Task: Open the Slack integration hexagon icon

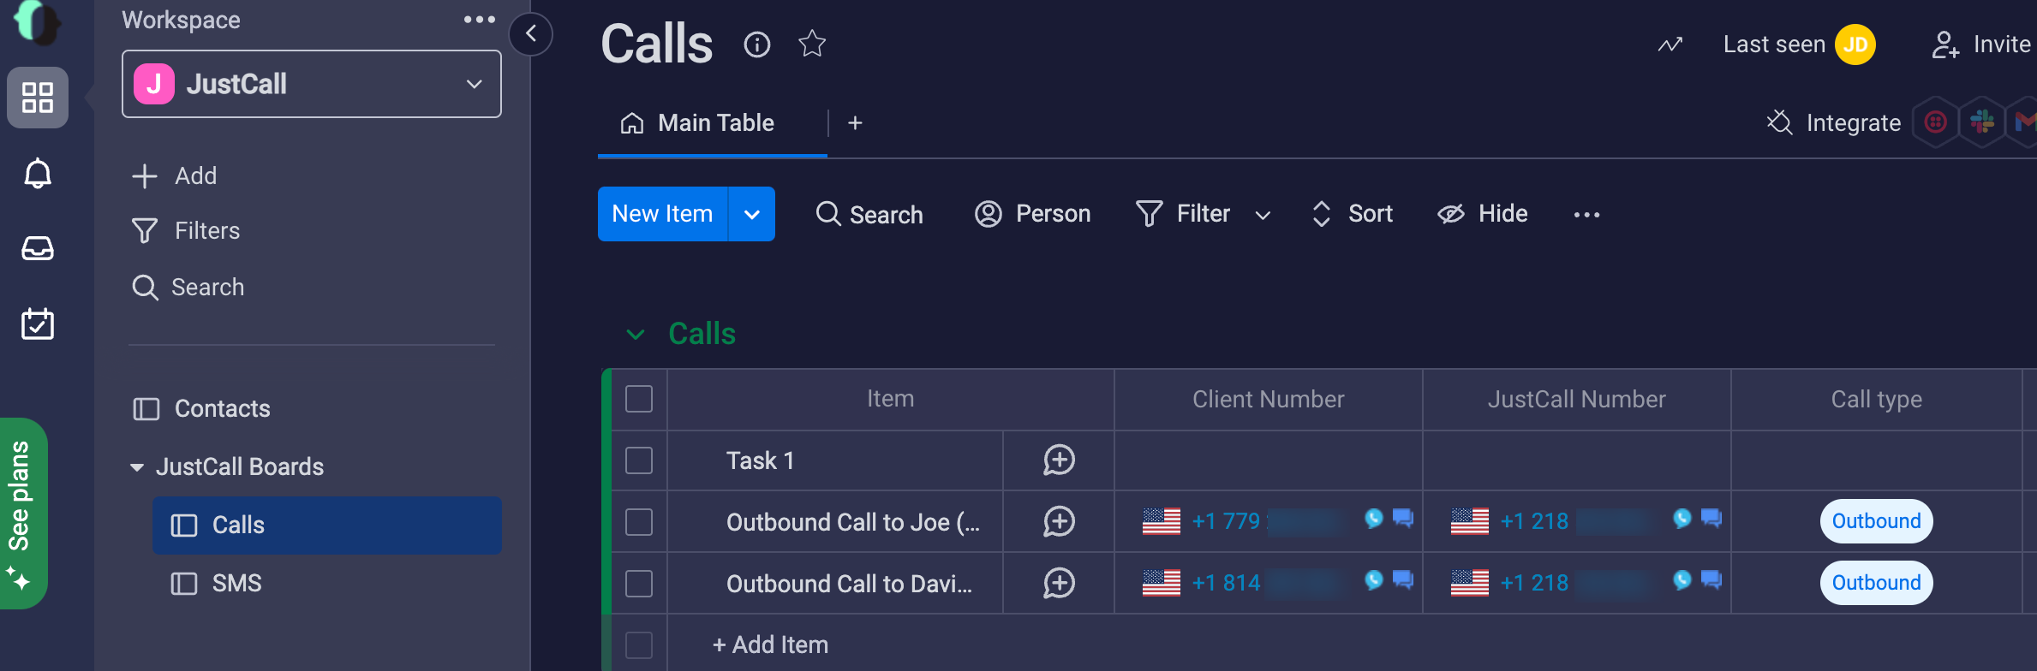Action: point(1982,123)
